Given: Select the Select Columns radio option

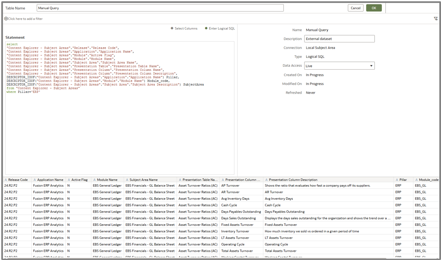Looking at the screenshot, I should 172,29.
